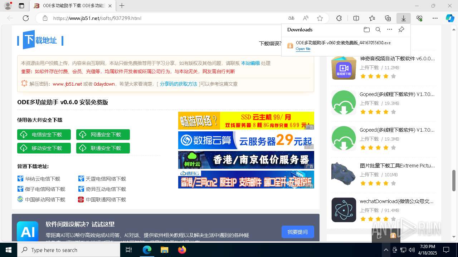Open first Gopeed(多线程下载软件) 19.3MB thumbnail
The height and width of the screenshot is (257, 458).
(344, 103)
